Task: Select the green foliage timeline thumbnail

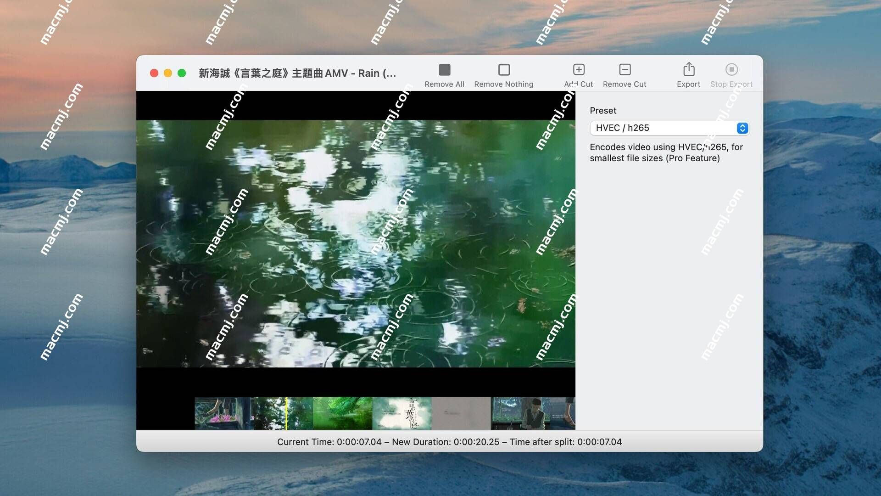Action: 342,413
